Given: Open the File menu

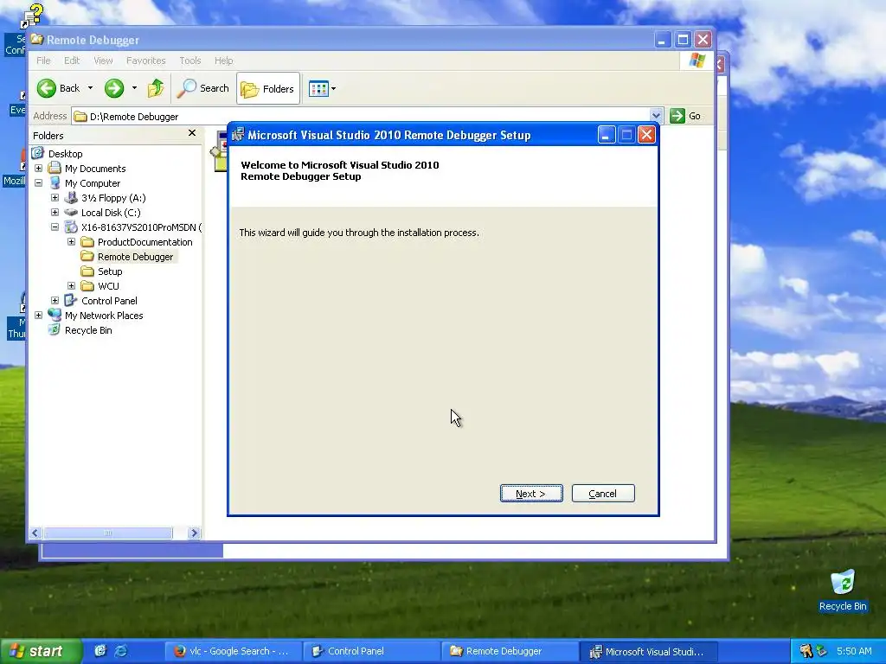Looking at the screenshot, I should 43,61.
